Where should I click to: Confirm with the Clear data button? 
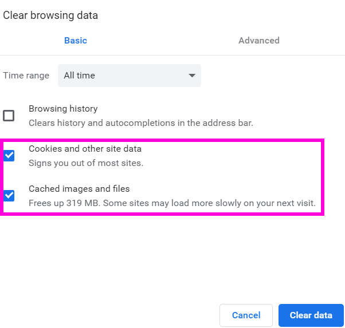[311, 315]
